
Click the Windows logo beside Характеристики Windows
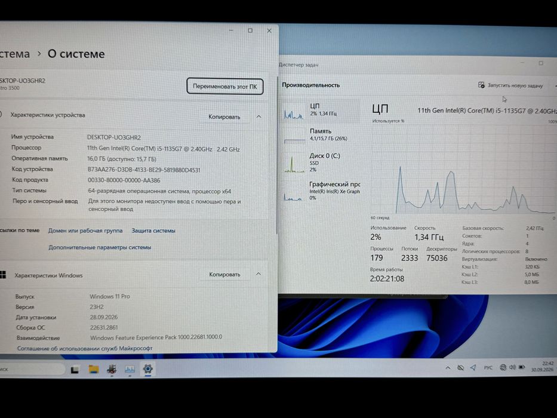(3, 275)
